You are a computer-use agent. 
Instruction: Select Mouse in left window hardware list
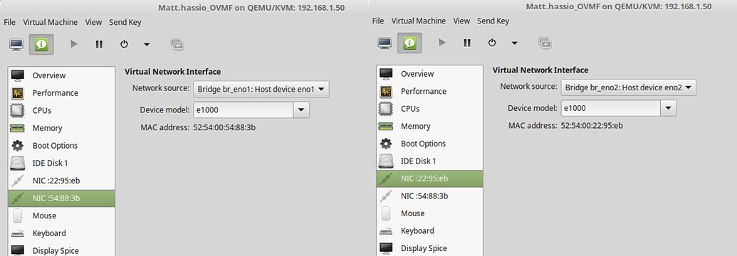click(x=61, y=215)
